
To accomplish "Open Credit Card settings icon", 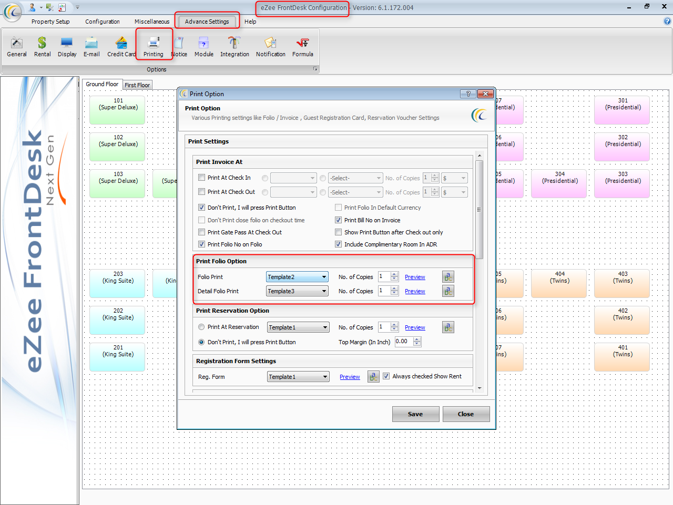I will (121, 47).
